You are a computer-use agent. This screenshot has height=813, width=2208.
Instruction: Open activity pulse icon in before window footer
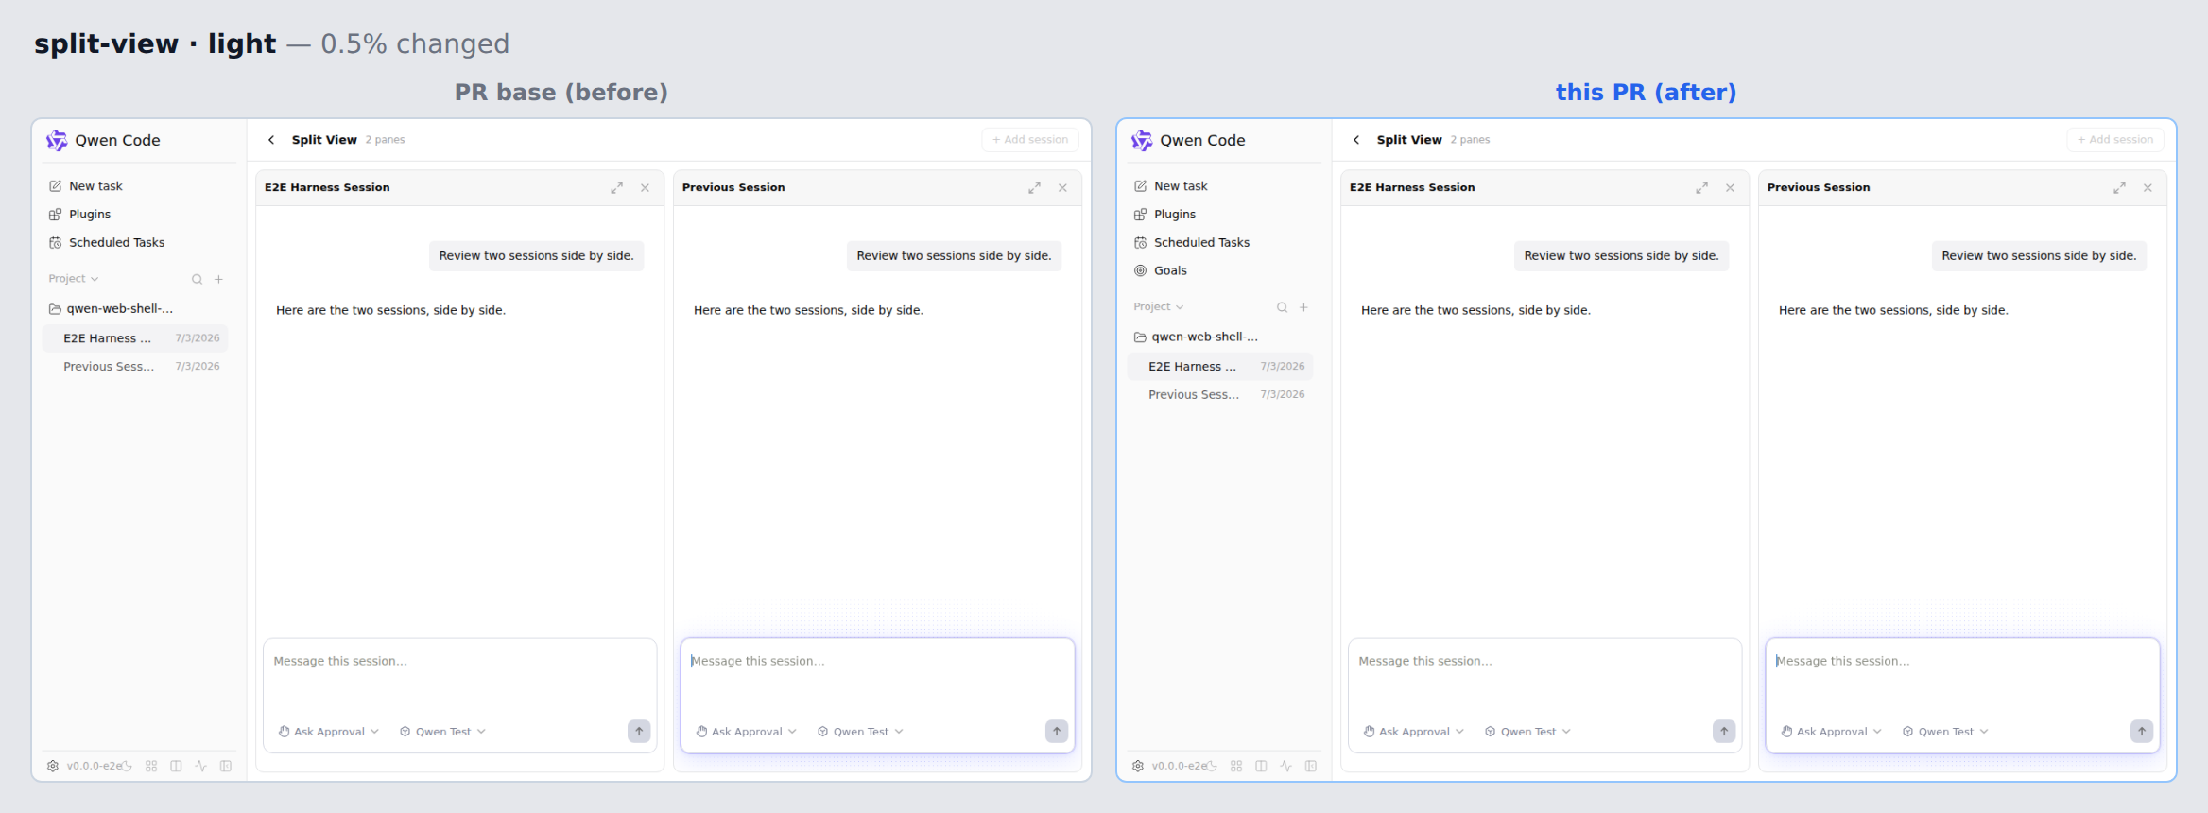(x=200, y=766)
